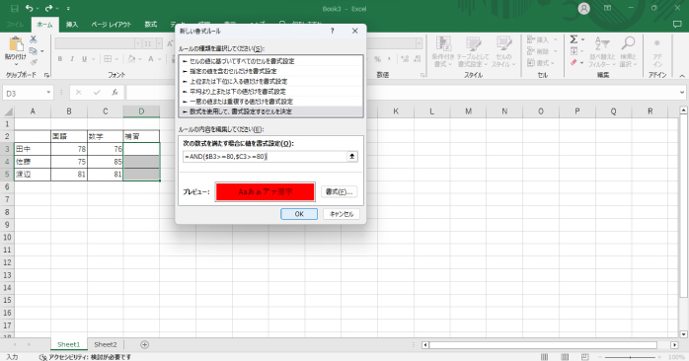Click the Clear eraser icon
The image size is (689, 361).
574,63
